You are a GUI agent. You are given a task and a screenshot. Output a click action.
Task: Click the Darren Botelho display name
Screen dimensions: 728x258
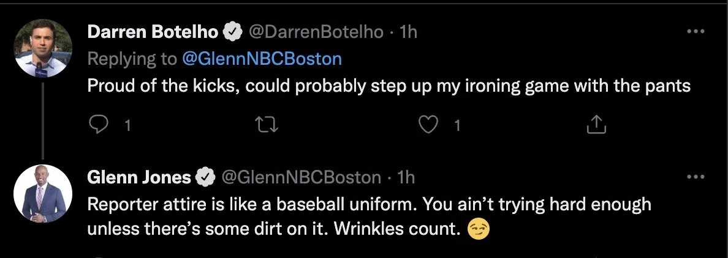click(153, 32)
